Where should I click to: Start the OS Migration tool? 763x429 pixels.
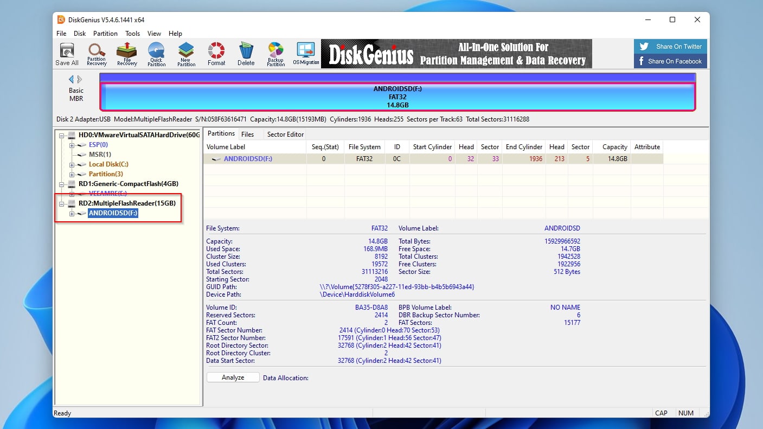305,53
